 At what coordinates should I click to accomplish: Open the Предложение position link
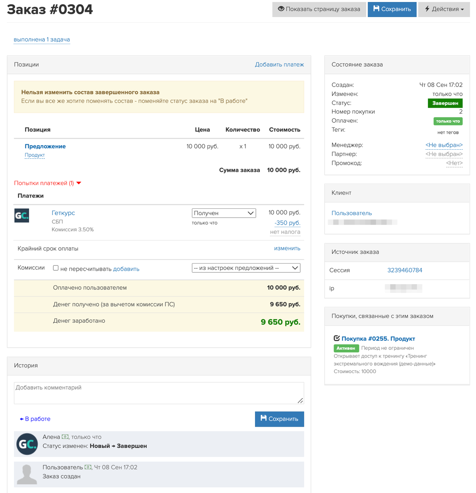click(x=45, y=146)
